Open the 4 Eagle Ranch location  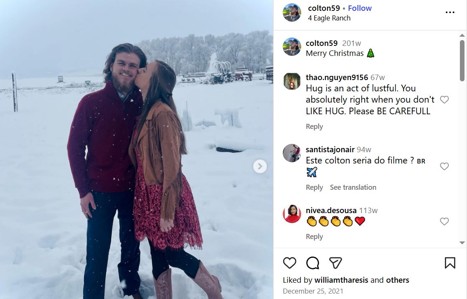[329, 18]
